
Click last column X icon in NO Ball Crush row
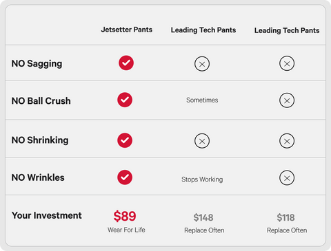[x=287, y=100]
